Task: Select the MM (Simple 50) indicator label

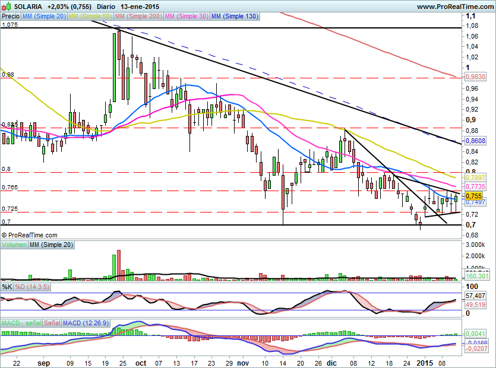Action: pyautogui.click(x=91, y=17)
